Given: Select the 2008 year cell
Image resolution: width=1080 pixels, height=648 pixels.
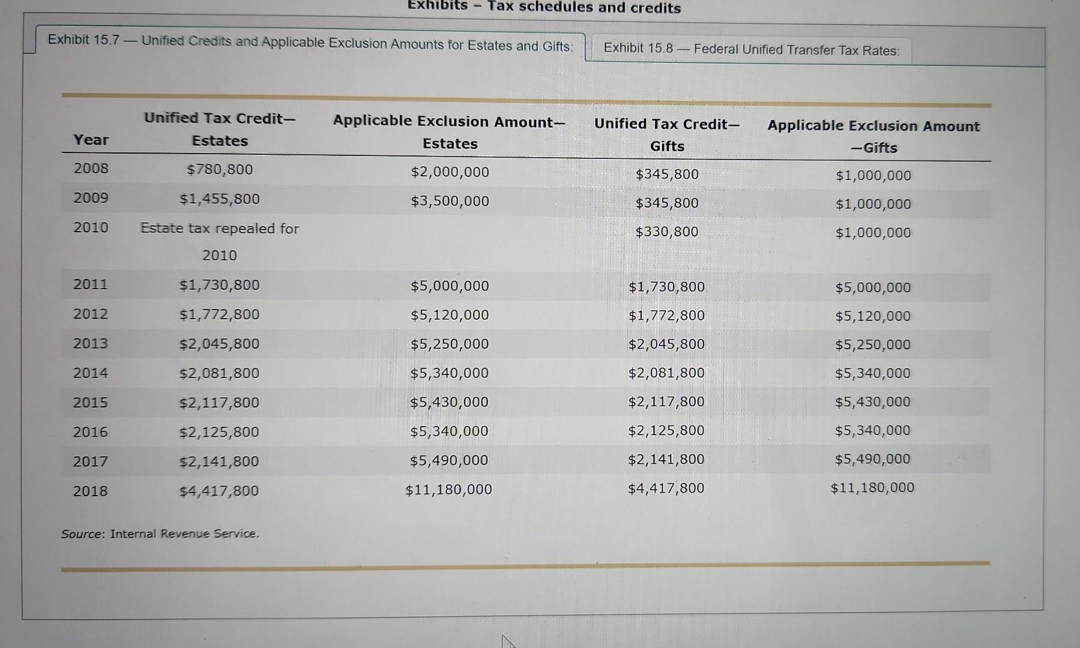Looking at the screenshot, I should (91, 168).
